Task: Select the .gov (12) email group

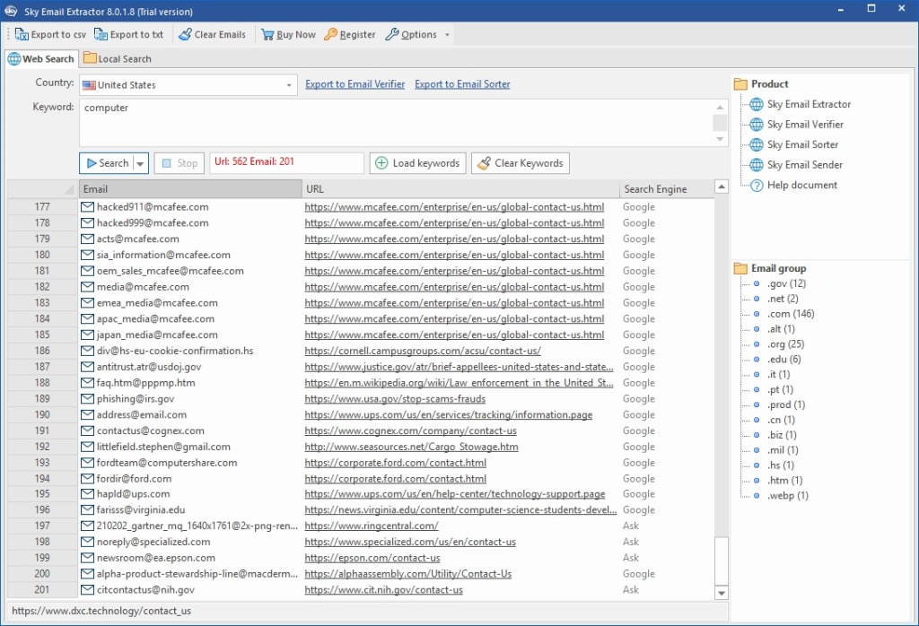Action: pos(786,283)
